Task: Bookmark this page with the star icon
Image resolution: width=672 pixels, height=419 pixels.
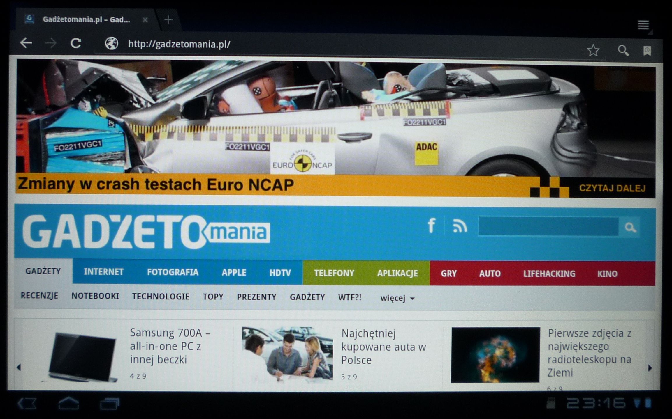Action: (x=593, y=51)
